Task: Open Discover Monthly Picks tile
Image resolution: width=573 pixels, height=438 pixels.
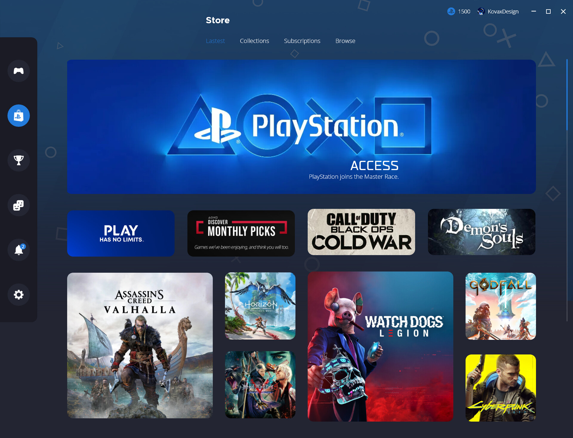Action: coord(241,233)
